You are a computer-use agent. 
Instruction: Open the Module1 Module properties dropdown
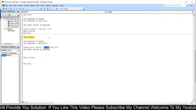(18, 50)
